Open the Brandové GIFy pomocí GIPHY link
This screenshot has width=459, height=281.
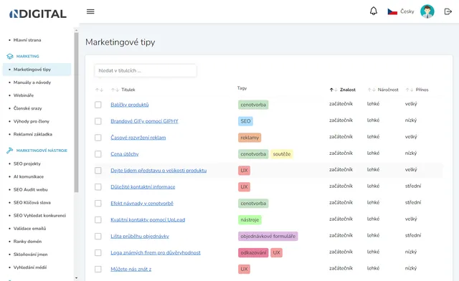(x=144, y=121)
